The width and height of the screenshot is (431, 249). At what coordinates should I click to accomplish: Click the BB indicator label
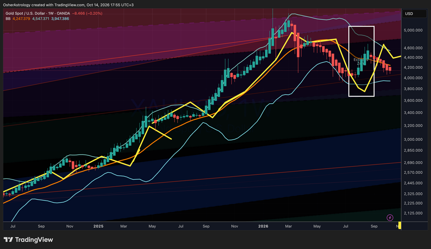pyautogui.click(x=7, y=18)
